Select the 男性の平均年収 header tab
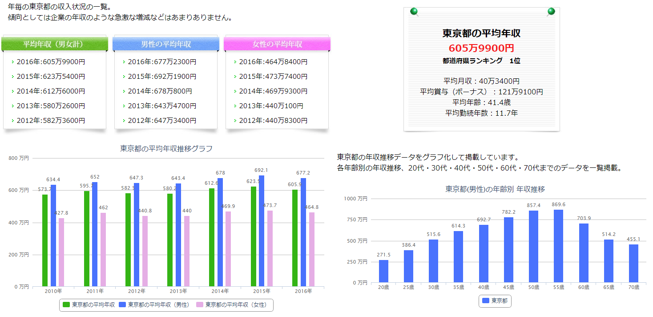The image size is (653, 317). tap(166, 44)
